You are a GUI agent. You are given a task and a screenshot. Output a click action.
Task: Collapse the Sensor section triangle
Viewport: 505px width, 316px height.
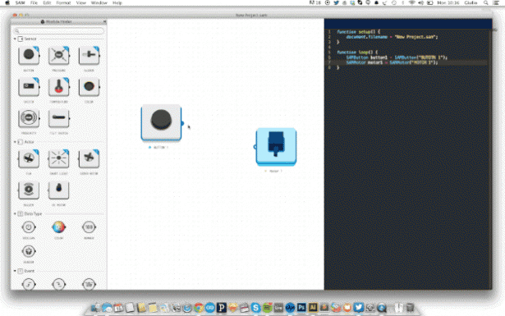[x=15, y=39]
